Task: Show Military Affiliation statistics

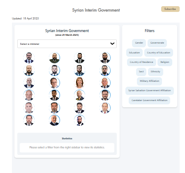Action: (149, 81)
